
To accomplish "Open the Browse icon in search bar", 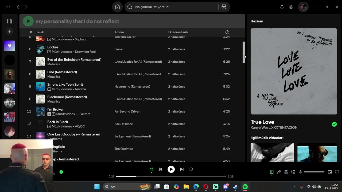I will pyautogui.click(x=224, y=7).
